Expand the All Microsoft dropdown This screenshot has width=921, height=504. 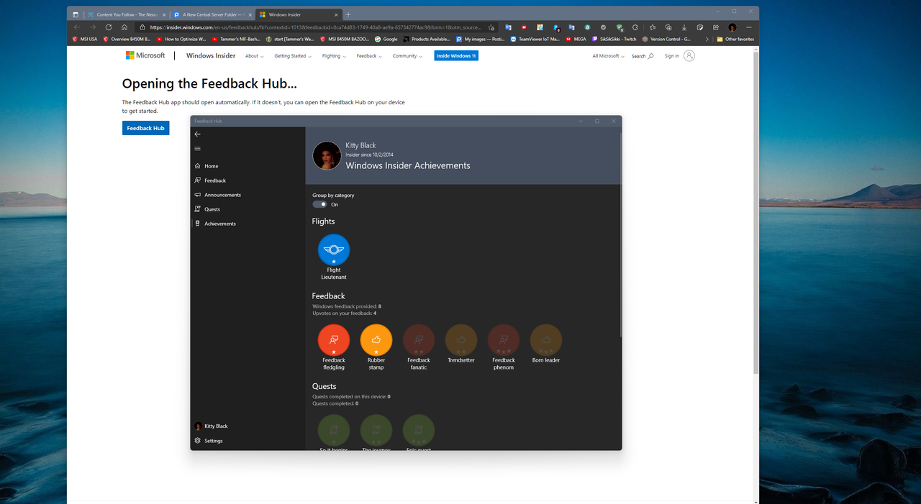coord(609,56)
